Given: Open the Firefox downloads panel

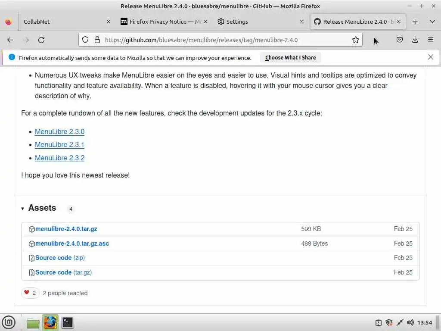Looking at the screenshot, I should click(415, 40).
